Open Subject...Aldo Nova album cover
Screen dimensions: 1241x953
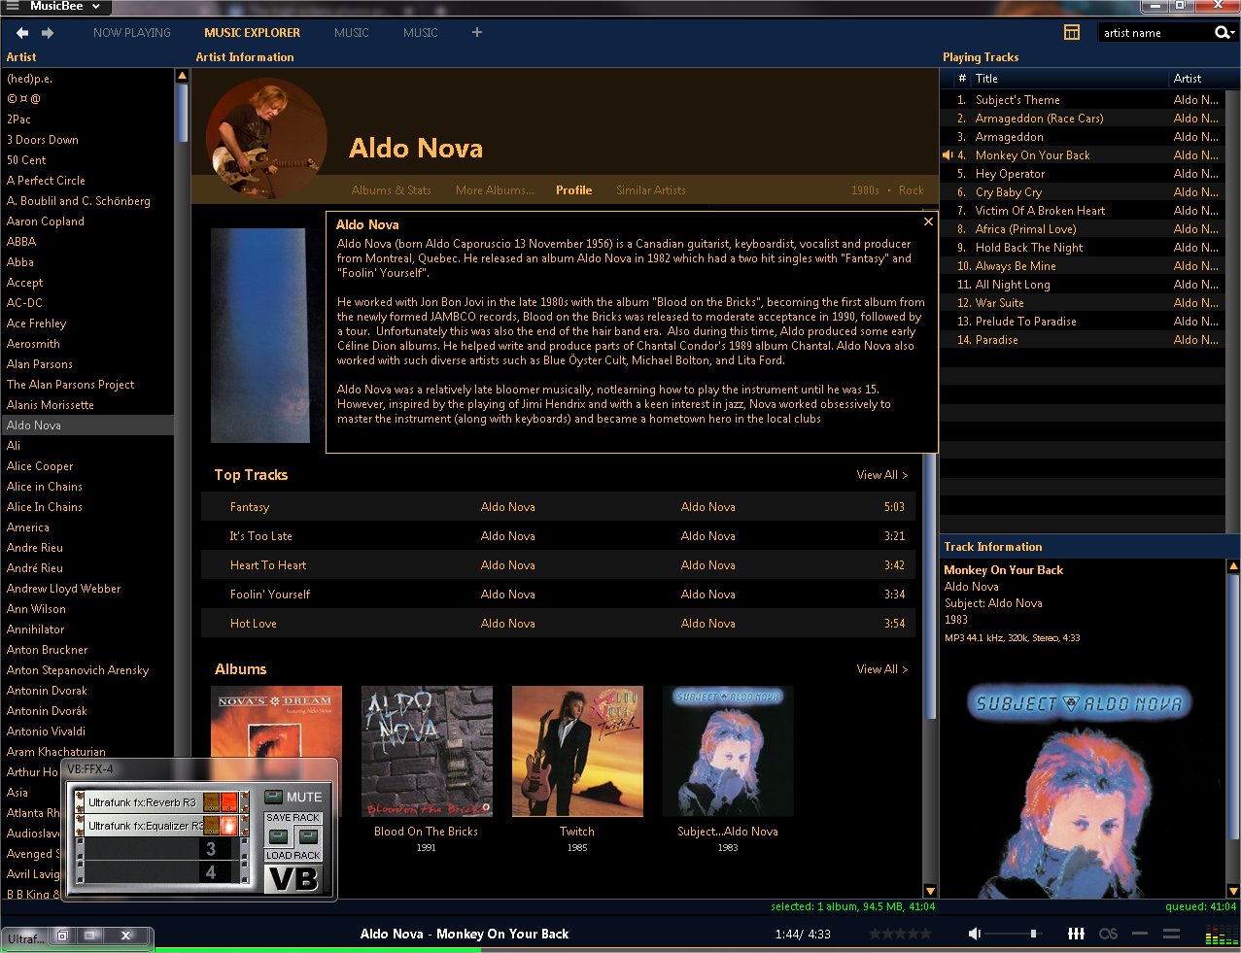click(x=728, y=751)
